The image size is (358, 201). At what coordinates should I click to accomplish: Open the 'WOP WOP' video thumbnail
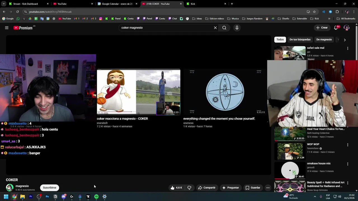(290, 151)
